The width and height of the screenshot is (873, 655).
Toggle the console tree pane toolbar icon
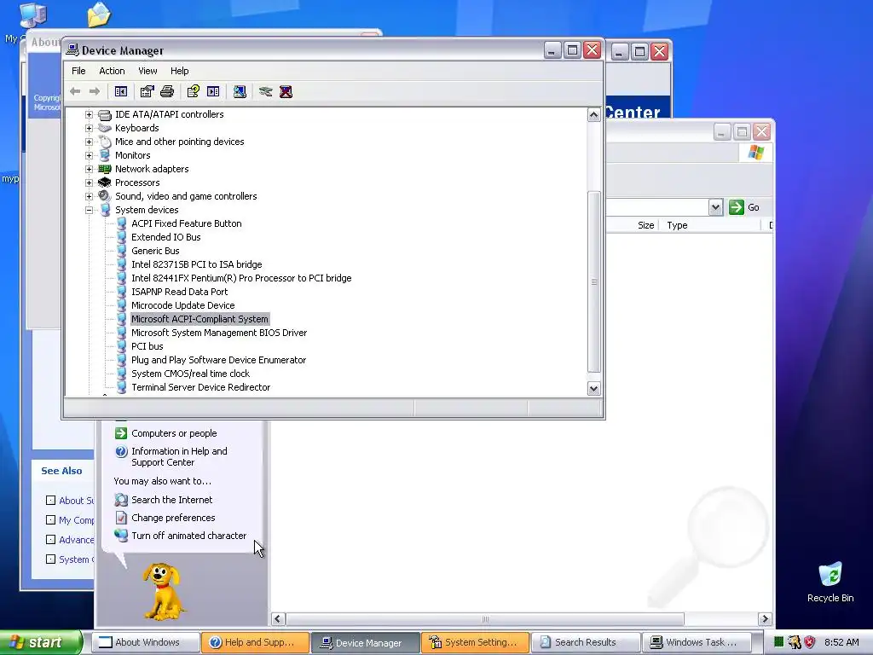click(x=121, y=91)
